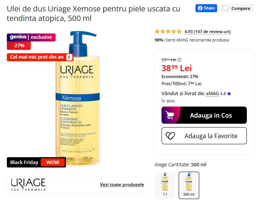The height and width of the screenshot is (204, 256).
Task: Click the five-star rating icons
Action: [x=168, y=31]
